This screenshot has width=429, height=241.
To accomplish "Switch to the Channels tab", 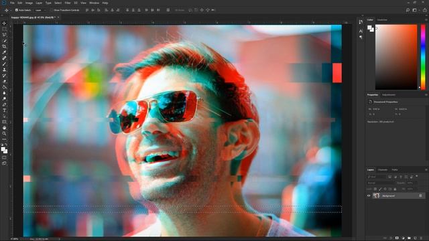I will click(383, 169).
